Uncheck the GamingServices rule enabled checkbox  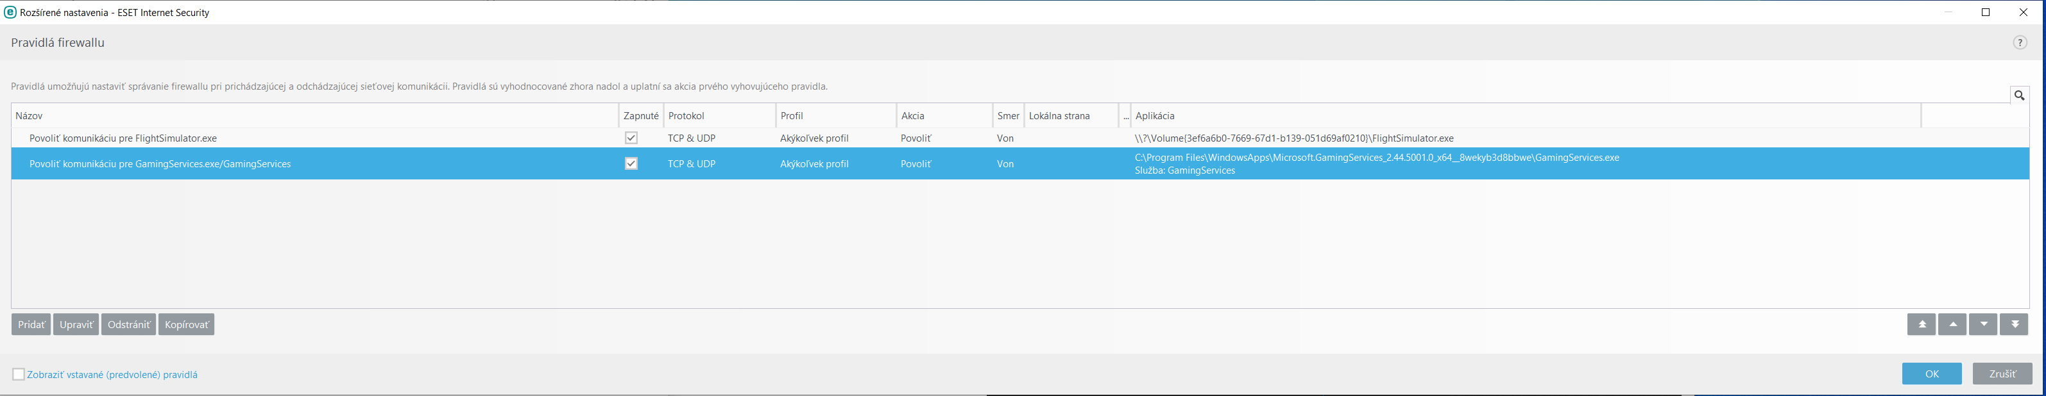click(631, 163)
